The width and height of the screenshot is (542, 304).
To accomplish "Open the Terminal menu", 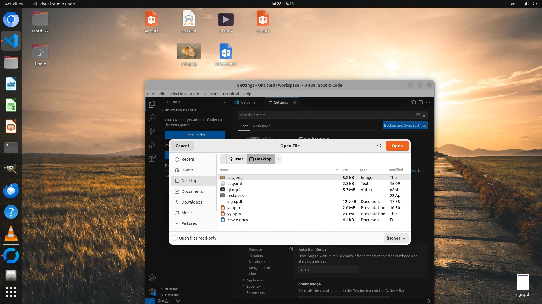I will (230, 94).
